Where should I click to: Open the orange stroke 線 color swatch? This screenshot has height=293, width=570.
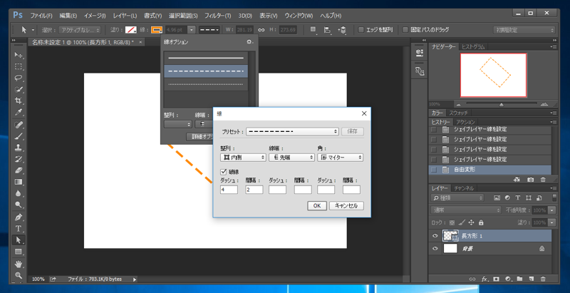[157, 30]
